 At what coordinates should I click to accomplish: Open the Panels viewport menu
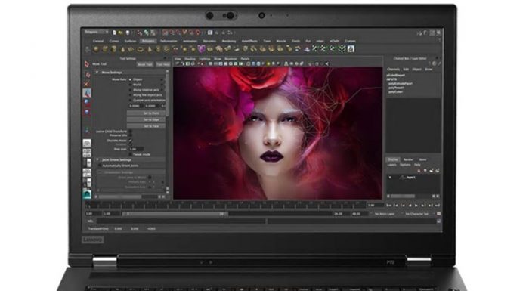(245, 59)
